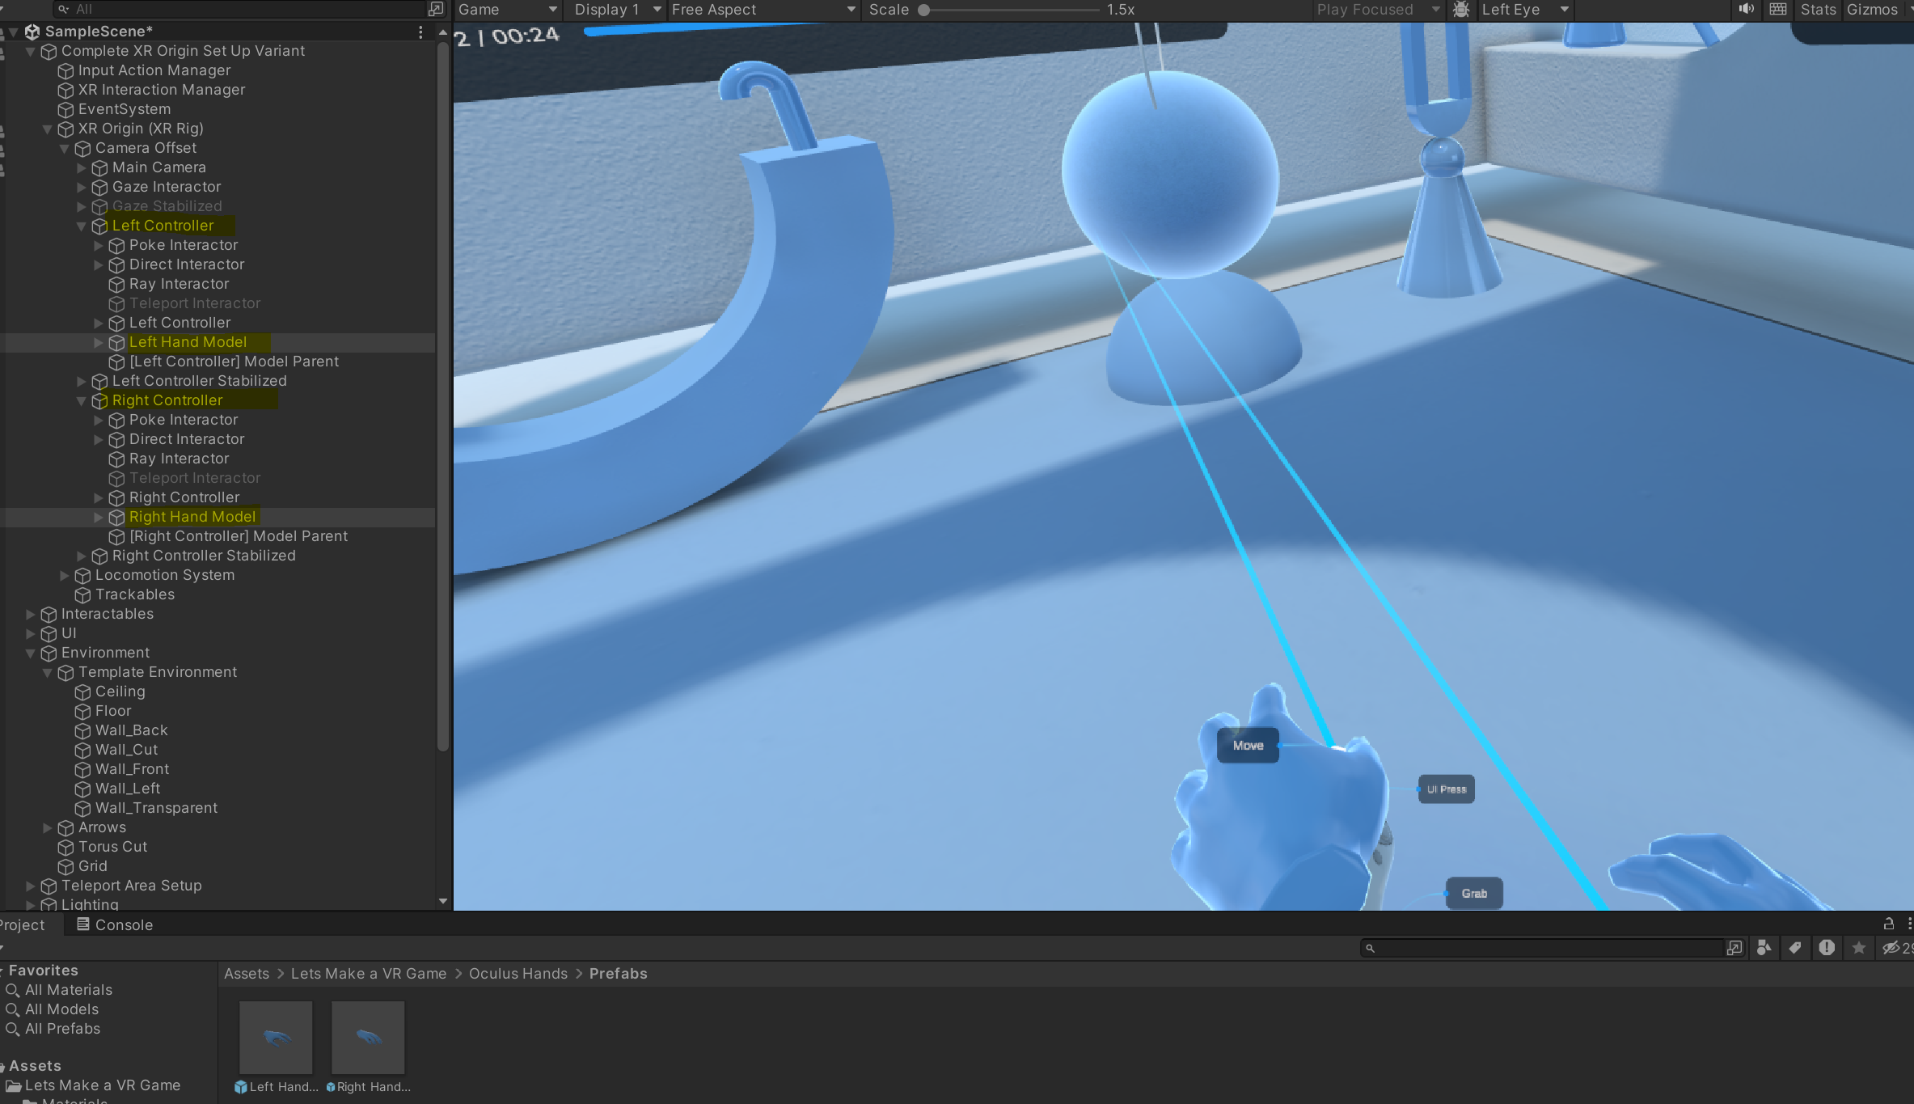This screenshot has width=1914, height=1104.
Task: Toggle hidden packages eye icon
Action: (1891, 948)
